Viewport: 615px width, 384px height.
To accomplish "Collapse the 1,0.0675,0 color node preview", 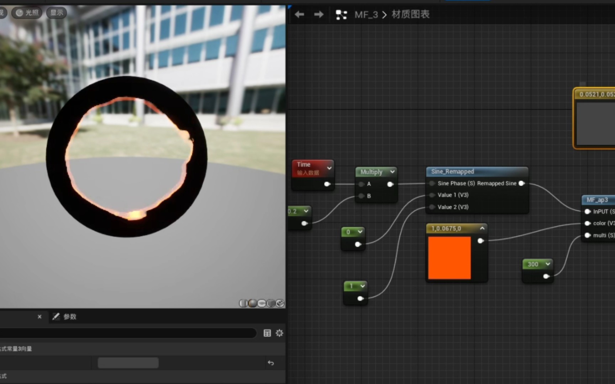I will [482, 228].
